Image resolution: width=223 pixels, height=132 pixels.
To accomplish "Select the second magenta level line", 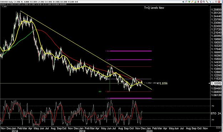I will click(131, 60).
